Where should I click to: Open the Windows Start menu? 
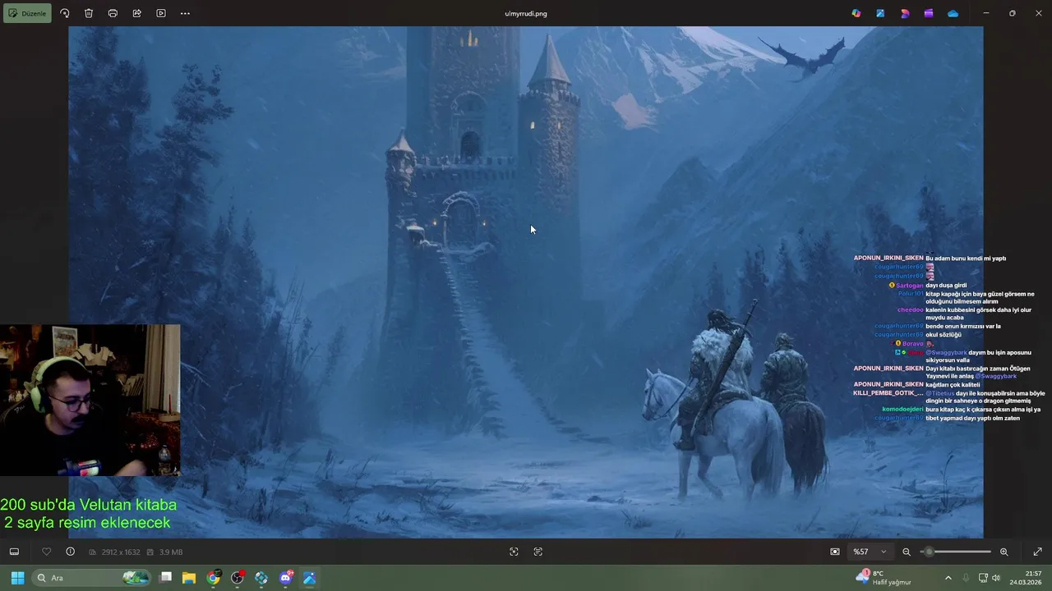point(17,578)
